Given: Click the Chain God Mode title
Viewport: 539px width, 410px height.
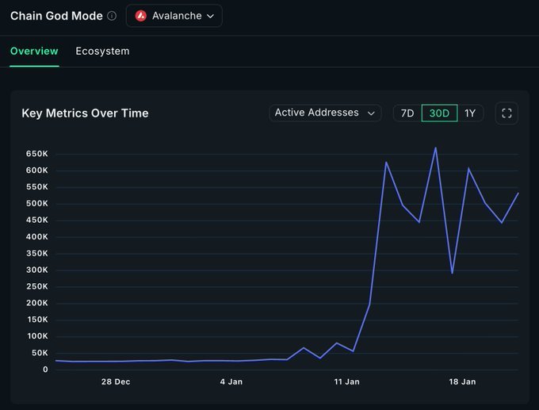Looking at the screenshot, I should (56, 16).
